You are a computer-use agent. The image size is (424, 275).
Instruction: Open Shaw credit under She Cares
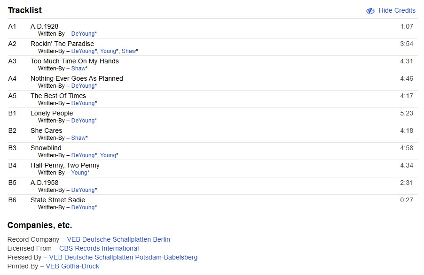tap(78, 138)
